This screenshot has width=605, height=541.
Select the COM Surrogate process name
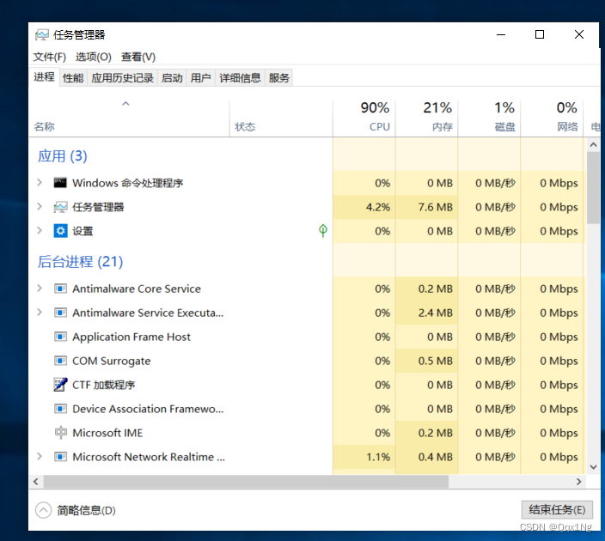[x=112, y=361]
